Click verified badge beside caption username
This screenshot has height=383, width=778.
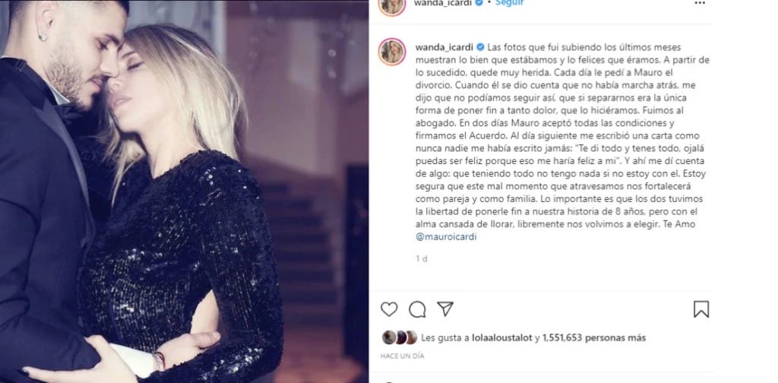click(480, 47)
